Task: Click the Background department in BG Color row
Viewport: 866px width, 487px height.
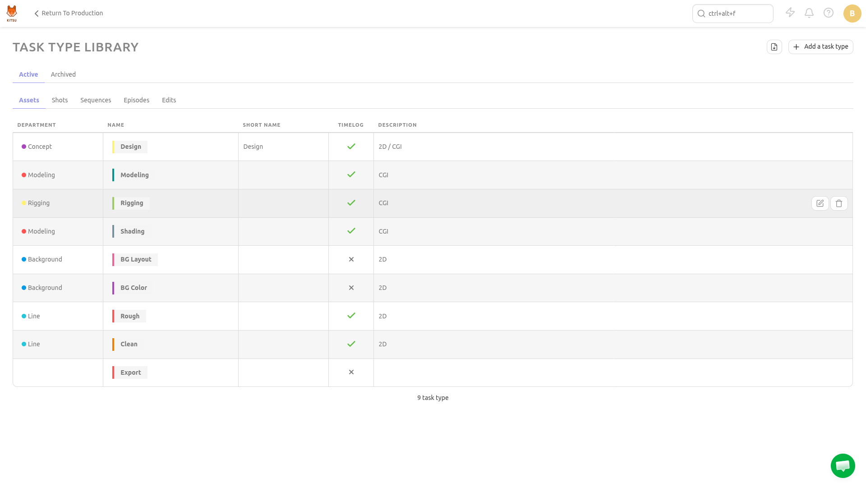Action: (45, 288)
